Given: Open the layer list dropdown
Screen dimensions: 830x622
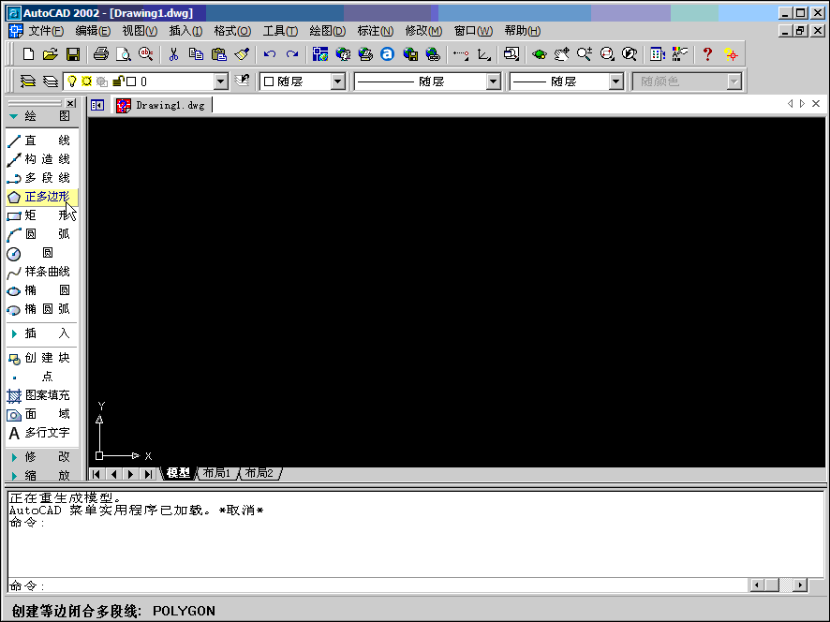Looking at the screenshot, I should click(x=221, y=82).
